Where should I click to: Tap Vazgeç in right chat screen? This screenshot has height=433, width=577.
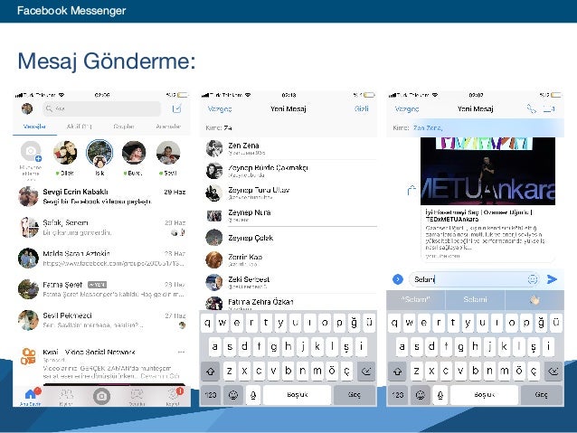[x=407, y=108]
